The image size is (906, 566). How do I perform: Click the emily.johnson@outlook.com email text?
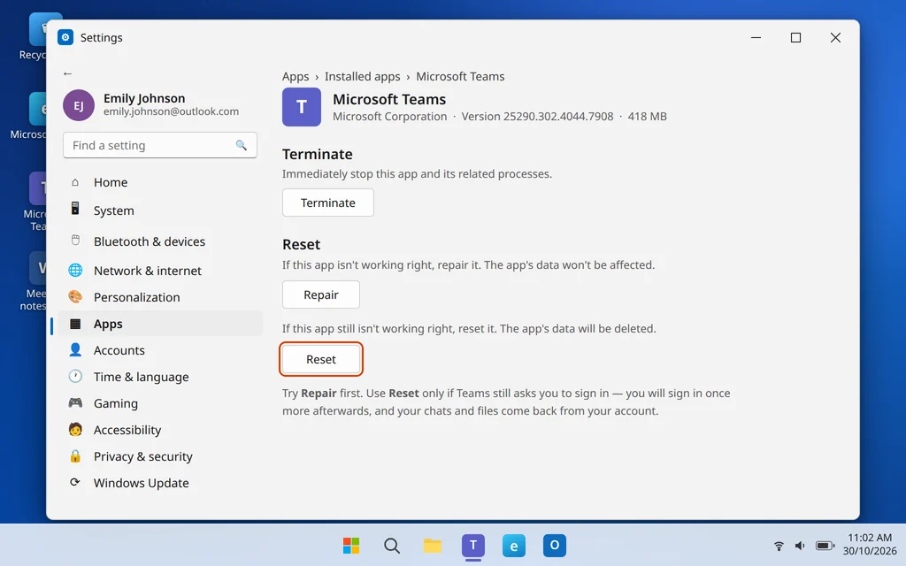[x=171, y=111]
